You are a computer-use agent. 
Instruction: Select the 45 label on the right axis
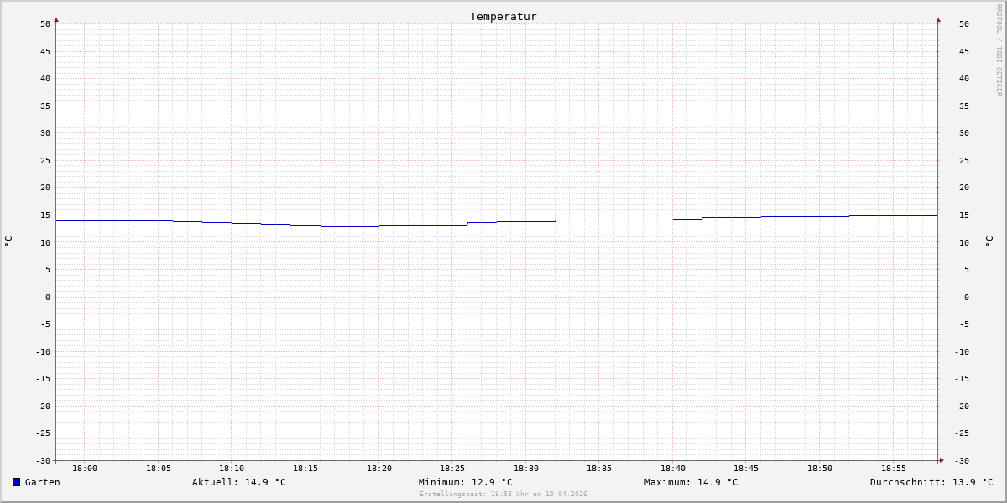[964, 51]
